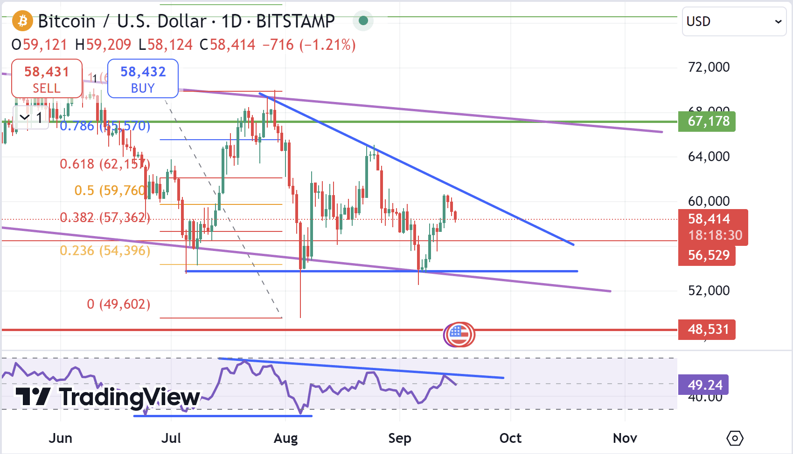This screenshot has width=793, height=454.
Task: Click the O59,121 open value
Action: pos(40,45)
